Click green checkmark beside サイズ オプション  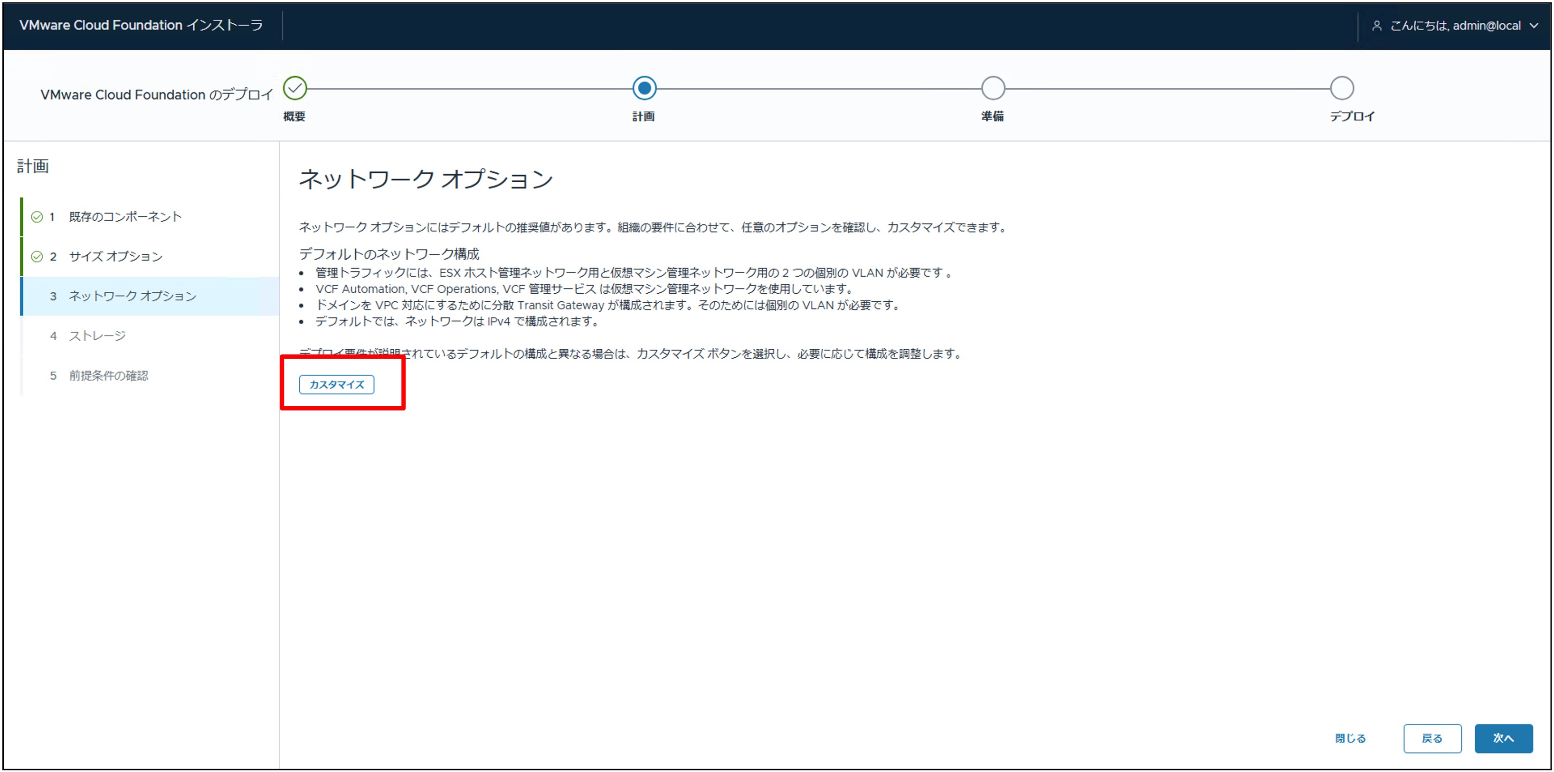pos(37,257)
